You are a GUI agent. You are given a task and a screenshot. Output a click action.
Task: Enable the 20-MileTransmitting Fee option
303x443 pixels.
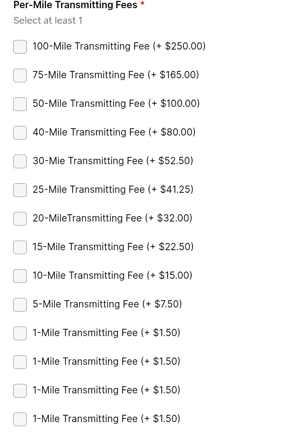coord(20,219)
